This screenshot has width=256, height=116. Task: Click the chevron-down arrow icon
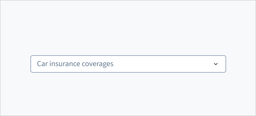click(216, 64)
